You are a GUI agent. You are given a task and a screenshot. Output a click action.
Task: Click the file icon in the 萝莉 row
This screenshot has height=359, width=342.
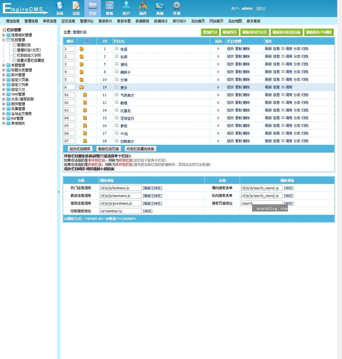(85, 126)
